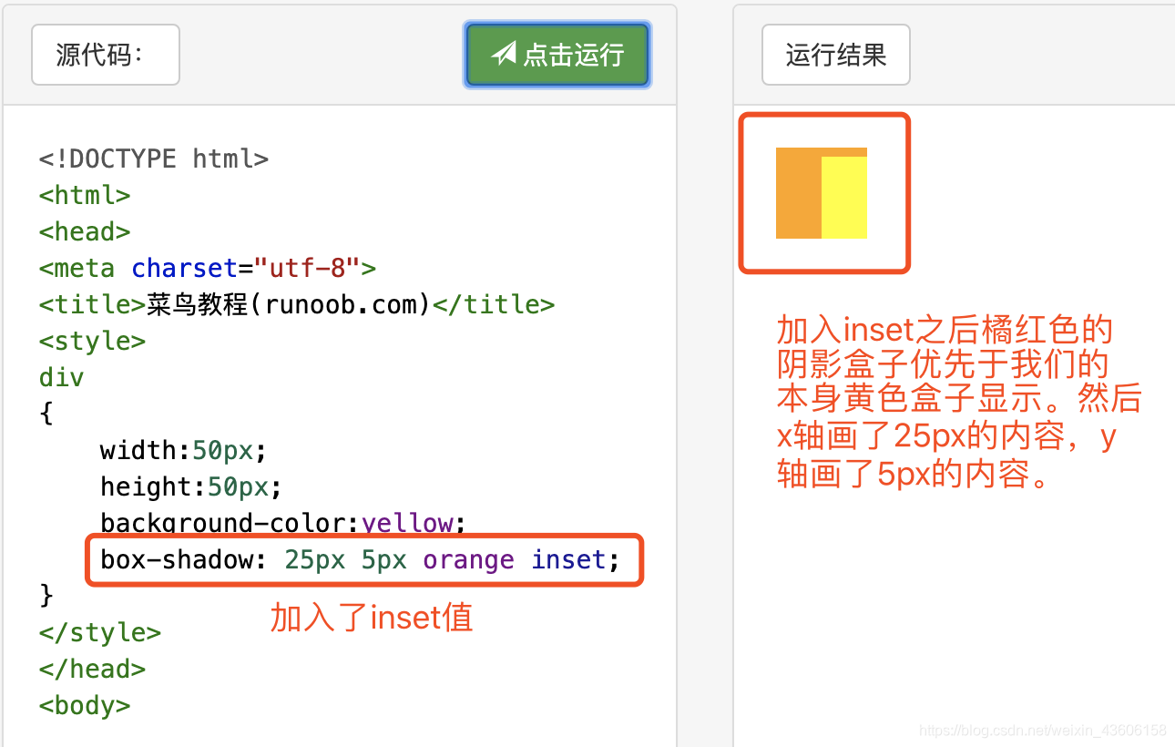The width and height of the screenshot is (1175, 747).
Task: Click the orange inset shadow area in preview
Action: 799,193
